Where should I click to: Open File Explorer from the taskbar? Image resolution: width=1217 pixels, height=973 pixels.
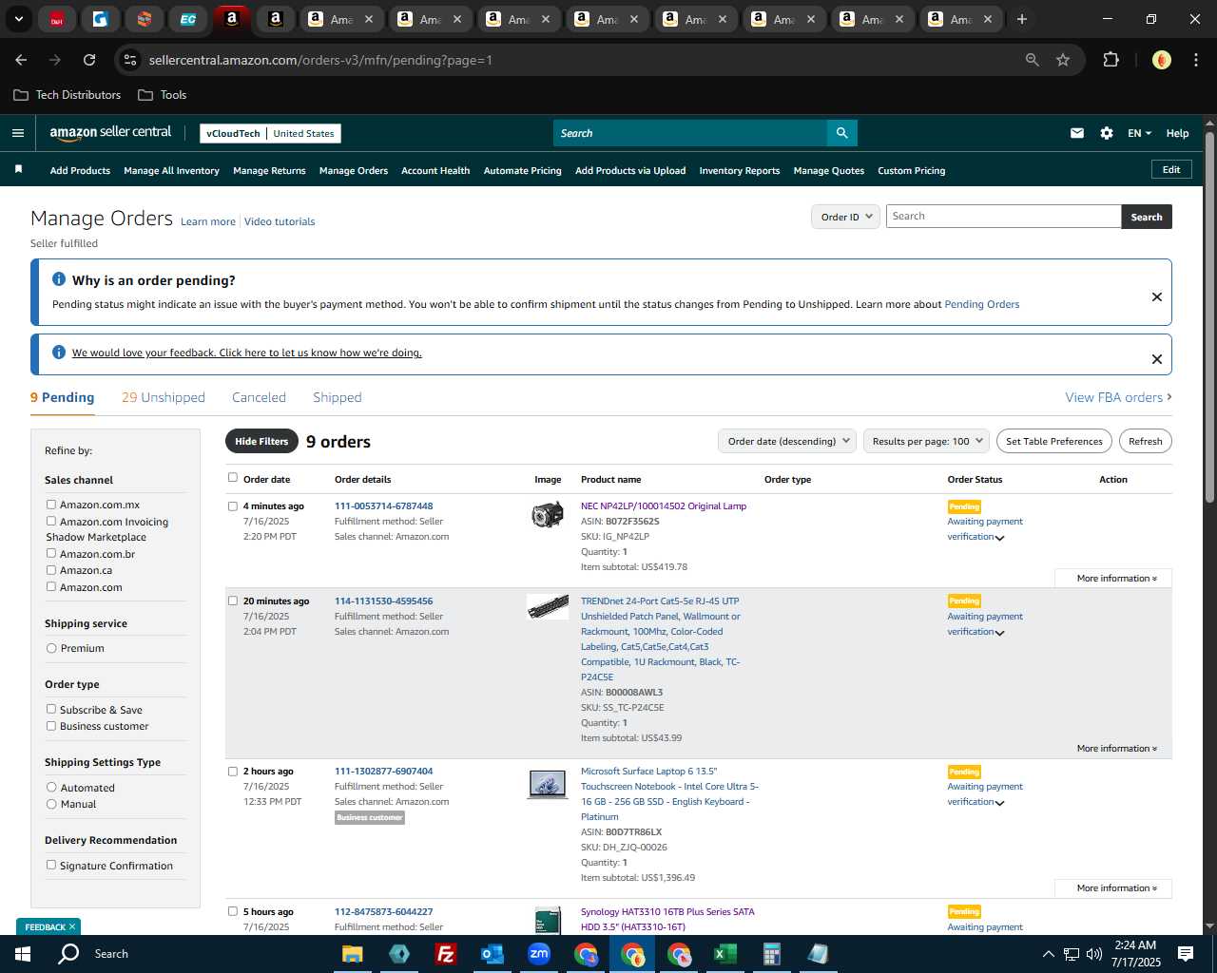click(x=353, y=954)
